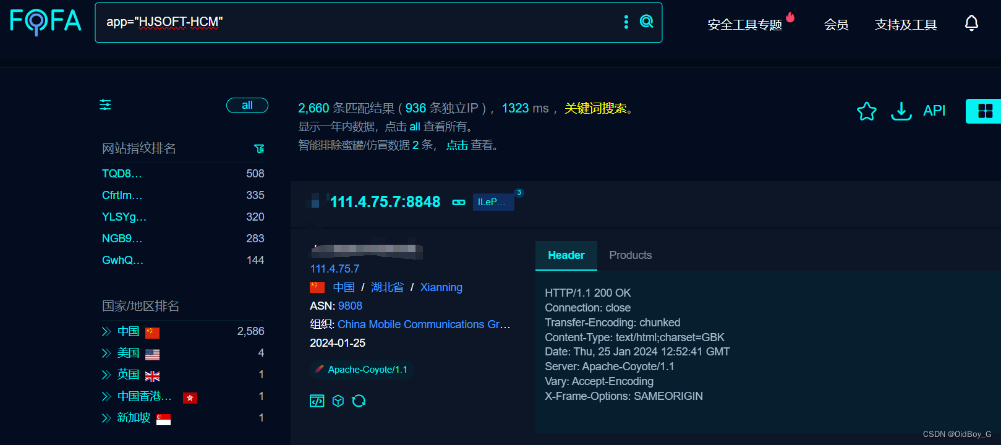Image resolution: width=1001 pixels, height=445 pixels.
Task: Click China Mobile Communications organization link
Action: point(424,324)
